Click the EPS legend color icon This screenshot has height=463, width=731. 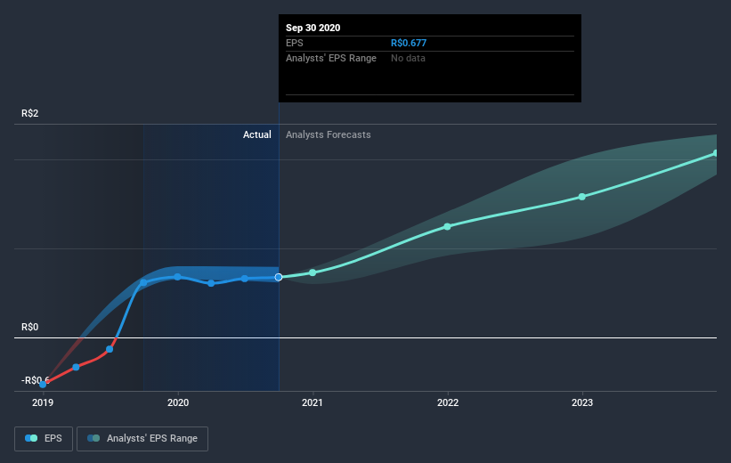(31, 438)
